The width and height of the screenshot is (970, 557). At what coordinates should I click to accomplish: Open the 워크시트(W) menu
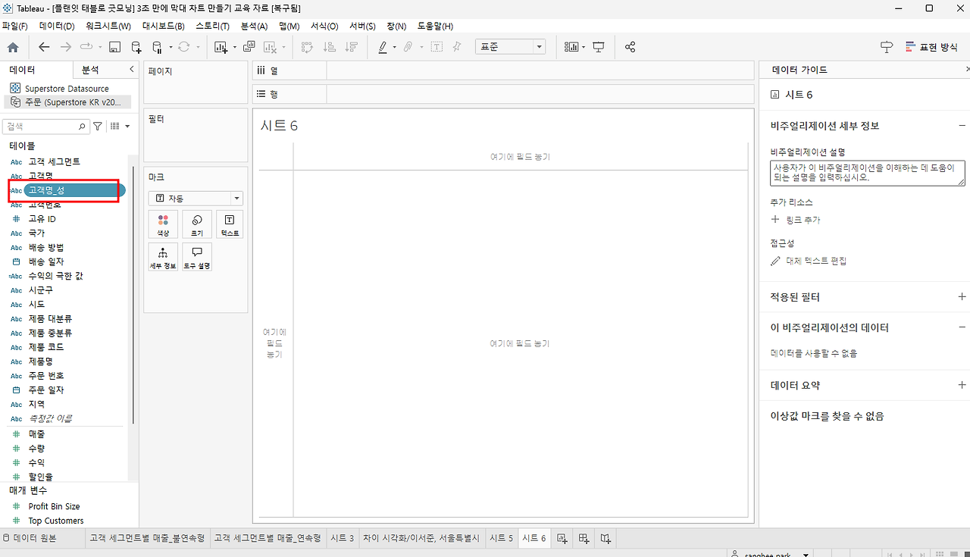(108, 26)
